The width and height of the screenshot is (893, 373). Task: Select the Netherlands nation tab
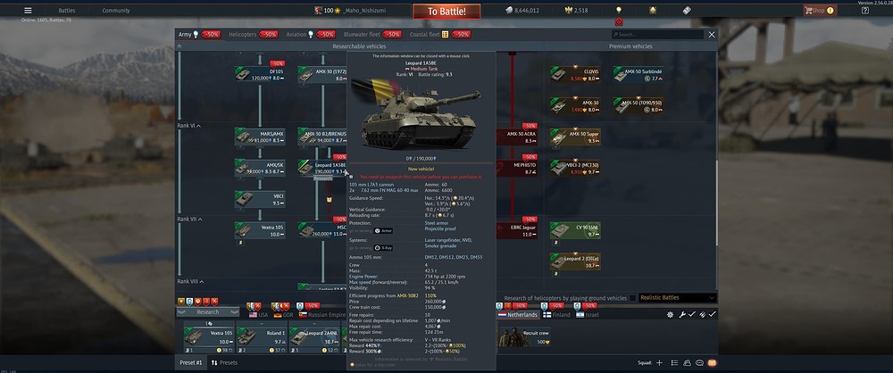518,314
